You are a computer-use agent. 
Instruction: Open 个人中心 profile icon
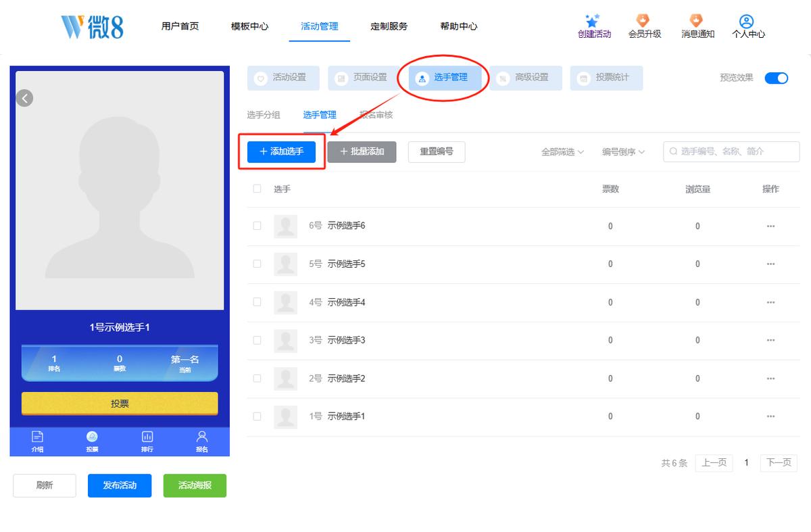tap(746, 21)
